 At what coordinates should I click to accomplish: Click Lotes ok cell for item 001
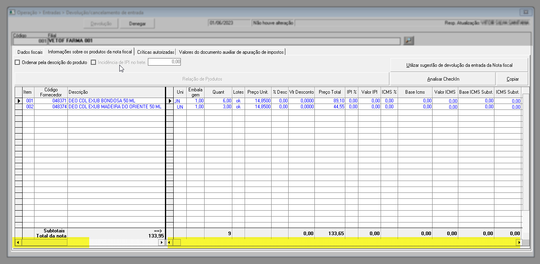tap(238, 101)
